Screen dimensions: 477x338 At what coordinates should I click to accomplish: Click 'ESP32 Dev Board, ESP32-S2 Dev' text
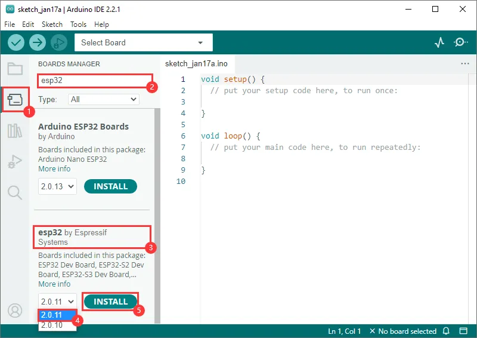(x=91, y=265)
